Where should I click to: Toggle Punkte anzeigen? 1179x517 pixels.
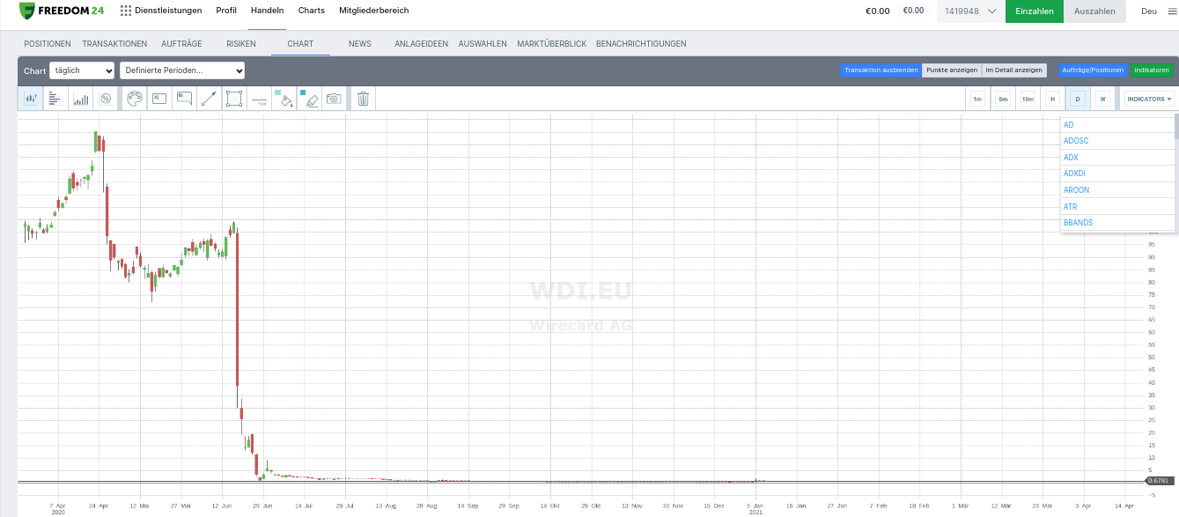click(952, 70)
